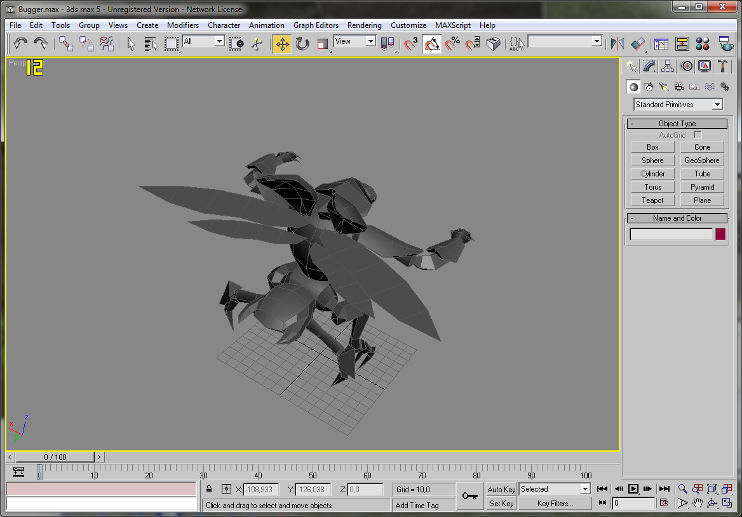Create a Teapot primitive
The height and width of the screenshot is (517, 742).
click(x=652, y=200)
